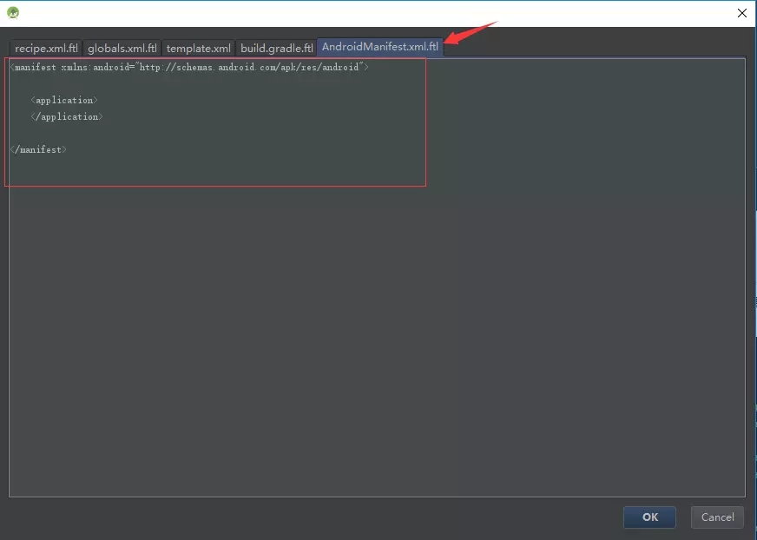Open the globals.xml.ftl tab
The image size is (757, 540).
(121, 48)
